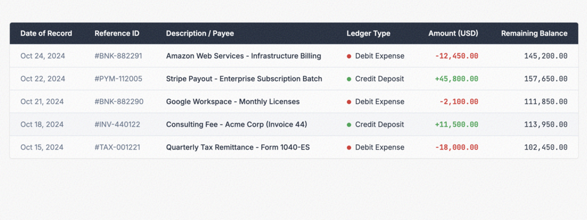Select remaining balance 113,950.00
This screenshot has height=220, width=587.
(x=546, y=124)
